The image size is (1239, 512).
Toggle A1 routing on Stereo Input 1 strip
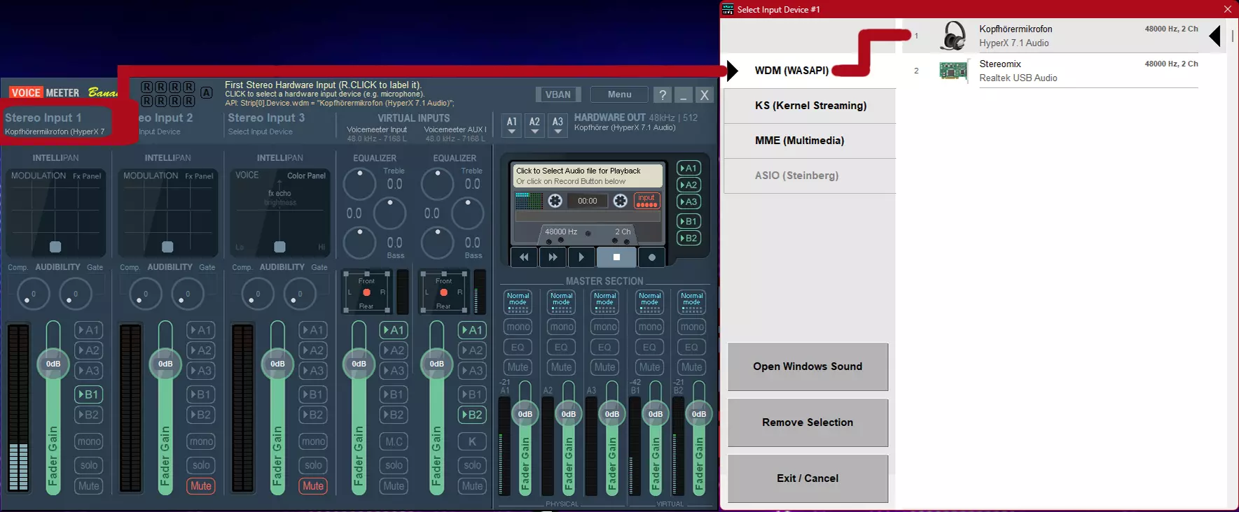[x=89, y=330]
